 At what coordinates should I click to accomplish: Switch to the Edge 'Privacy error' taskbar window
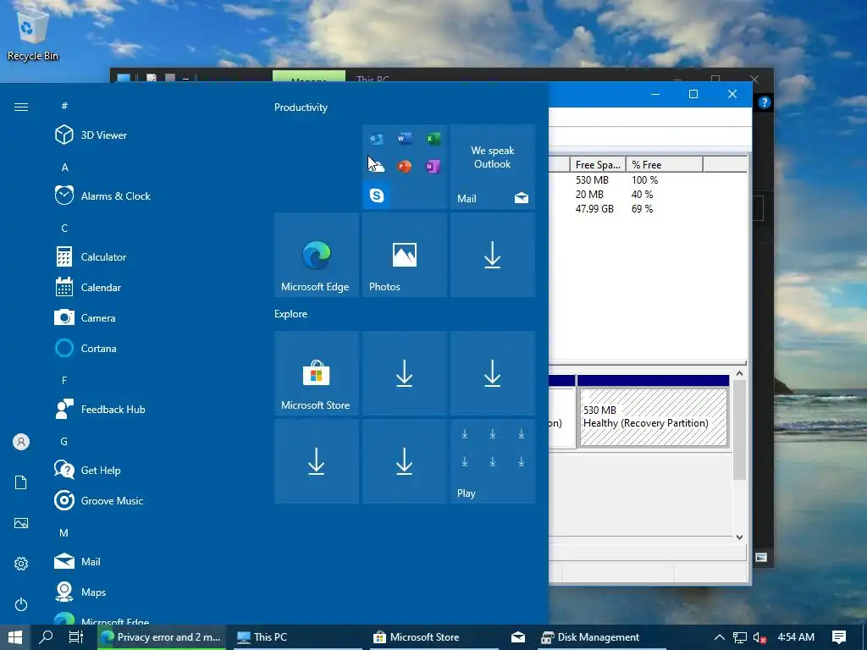point(162,636)
